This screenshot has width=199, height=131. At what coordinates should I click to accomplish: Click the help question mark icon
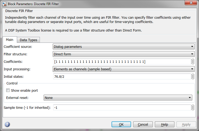point(7,124)
